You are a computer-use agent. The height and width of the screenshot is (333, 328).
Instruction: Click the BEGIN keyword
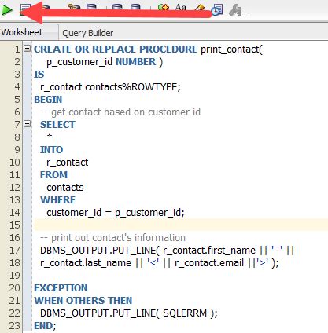(48, 100)
